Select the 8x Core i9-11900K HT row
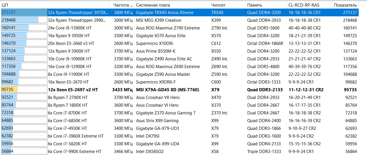 pos(179,74)
